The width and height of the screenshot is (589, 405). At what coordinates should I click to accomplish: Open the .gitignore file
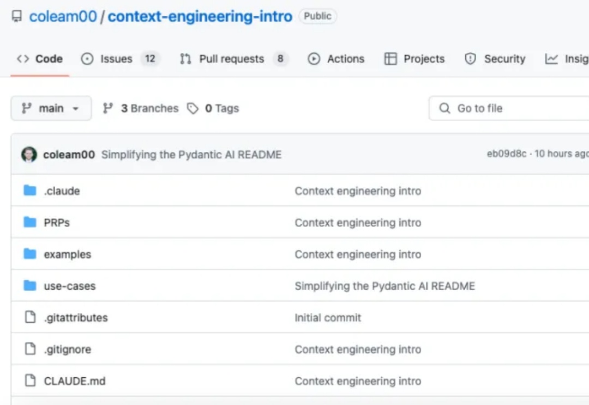[67, 349]
